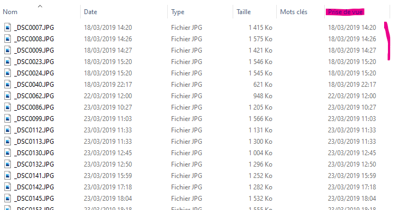The height and width of the screenshot is (210, 413).
Task: Select the file named _DSC0141.JPG
Action: (34, 176)
